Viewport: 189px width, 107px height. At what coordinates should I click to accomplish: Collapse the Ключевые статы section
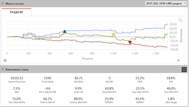tap(2, 70)
